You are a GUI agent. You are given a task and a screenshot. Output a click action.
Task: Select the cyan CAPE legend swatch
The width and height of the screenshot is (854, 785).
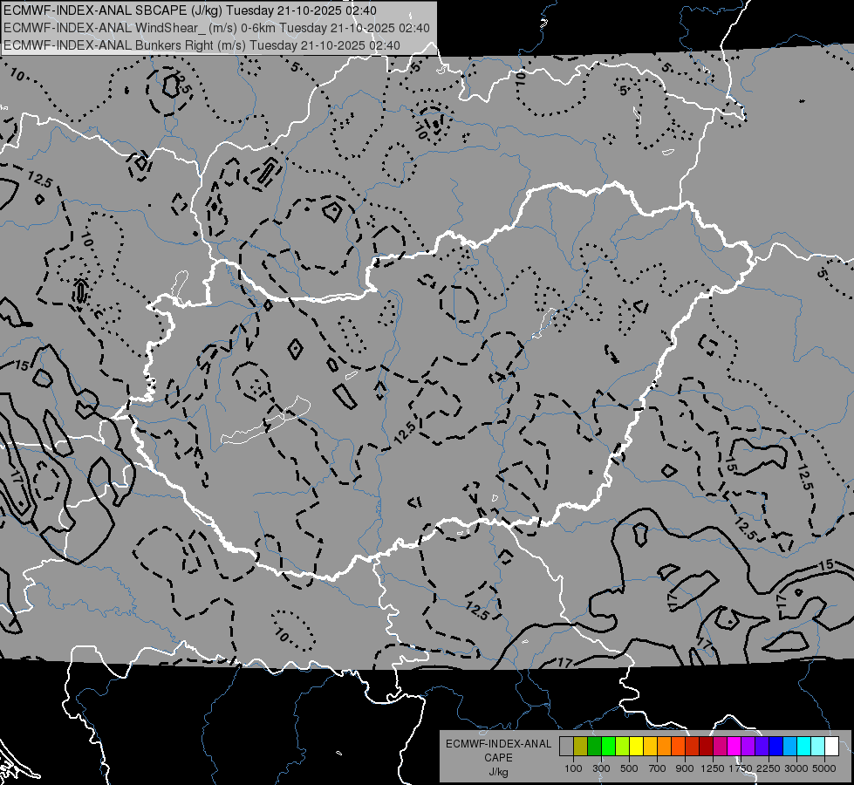[804, 746]
